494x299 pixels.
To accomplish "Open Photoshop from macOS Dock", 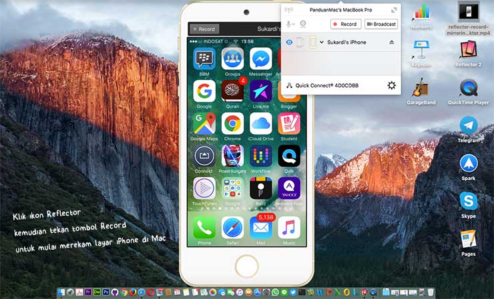I will (106, 292).
